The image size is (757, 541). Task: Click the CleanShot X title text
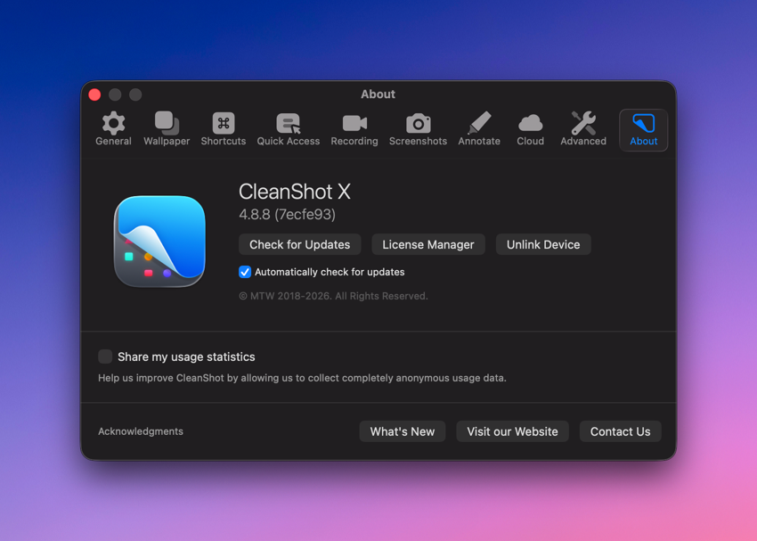point(295,192)
